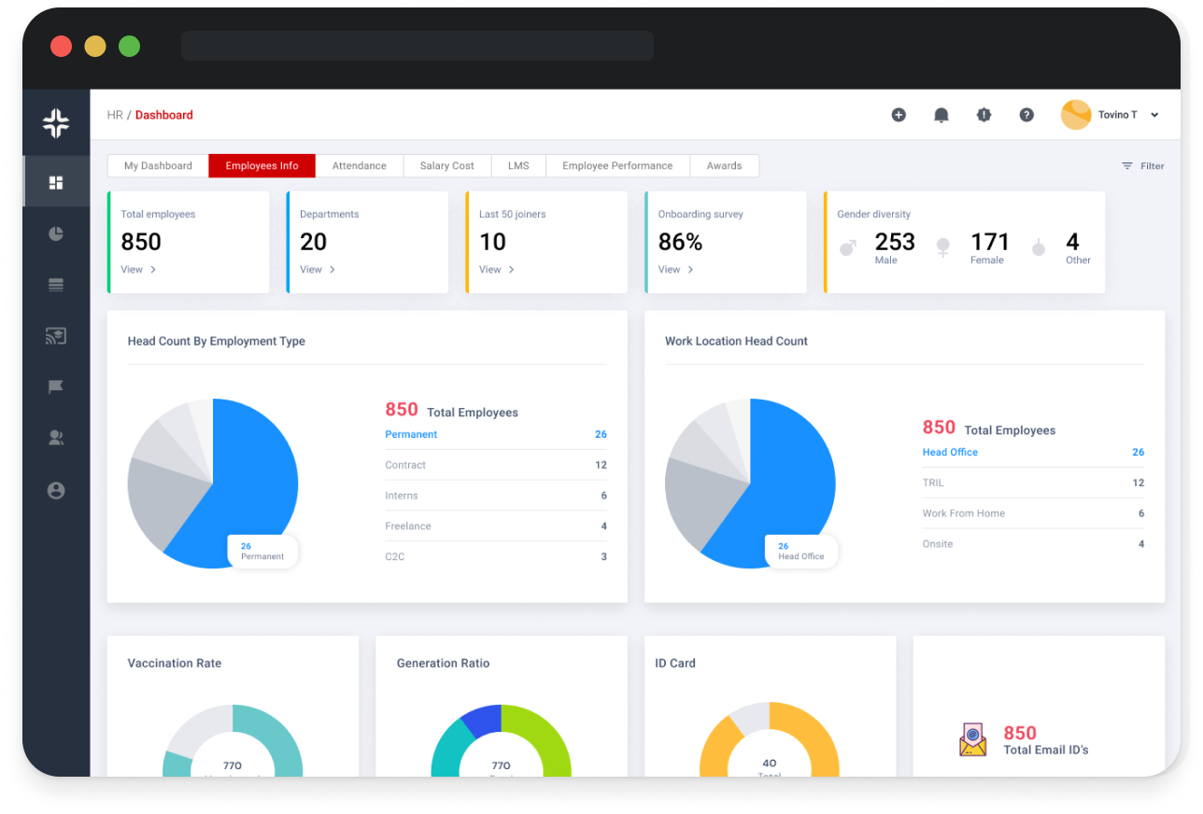The width and height of the screenshot is (1203, 814).
Task: Open the Filter options
Action: [1142, 166]
